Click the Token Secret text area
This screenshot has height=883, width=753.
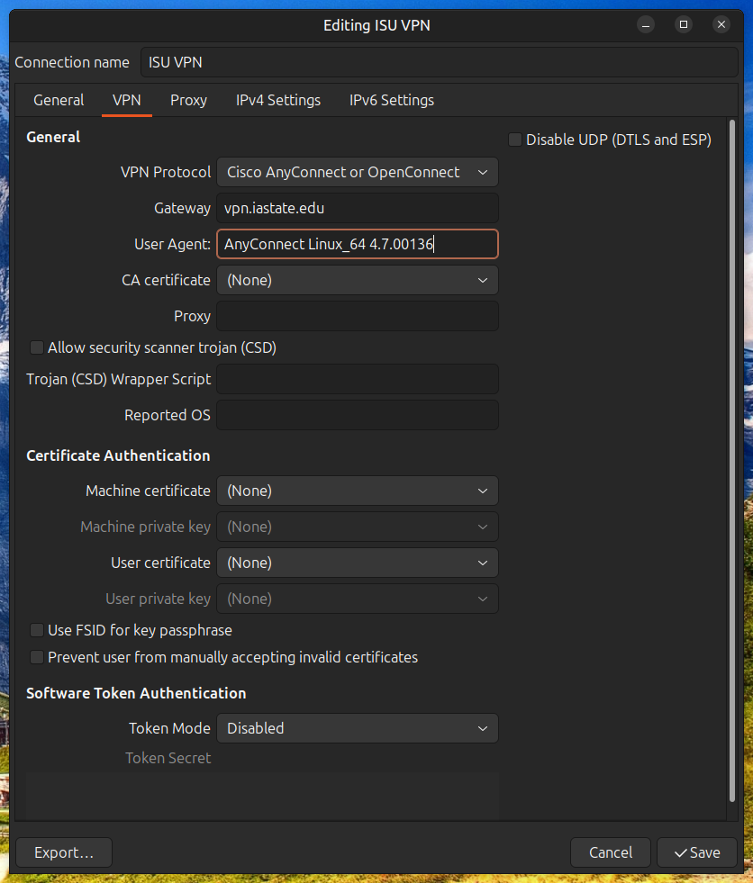262,797
